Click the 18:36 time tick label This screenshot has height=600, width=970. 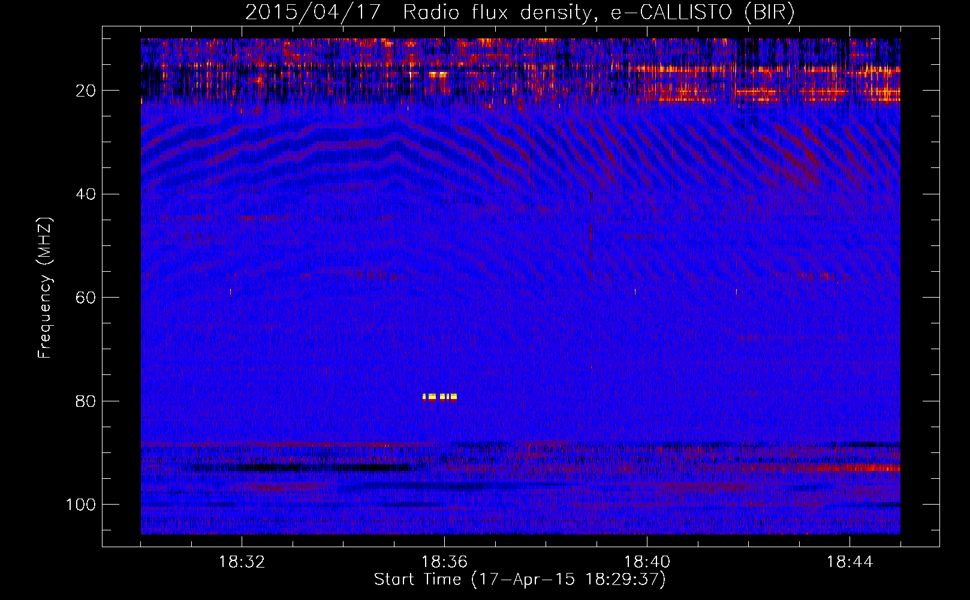coord(444,562)
